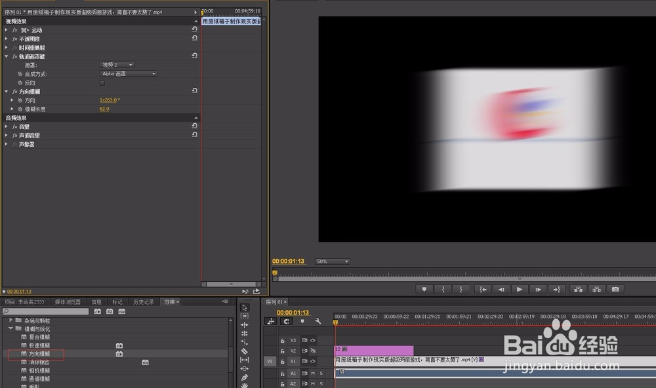Open the 遮罩 video track dropdown
Screen dimensions: 656x388
point(117,65)
